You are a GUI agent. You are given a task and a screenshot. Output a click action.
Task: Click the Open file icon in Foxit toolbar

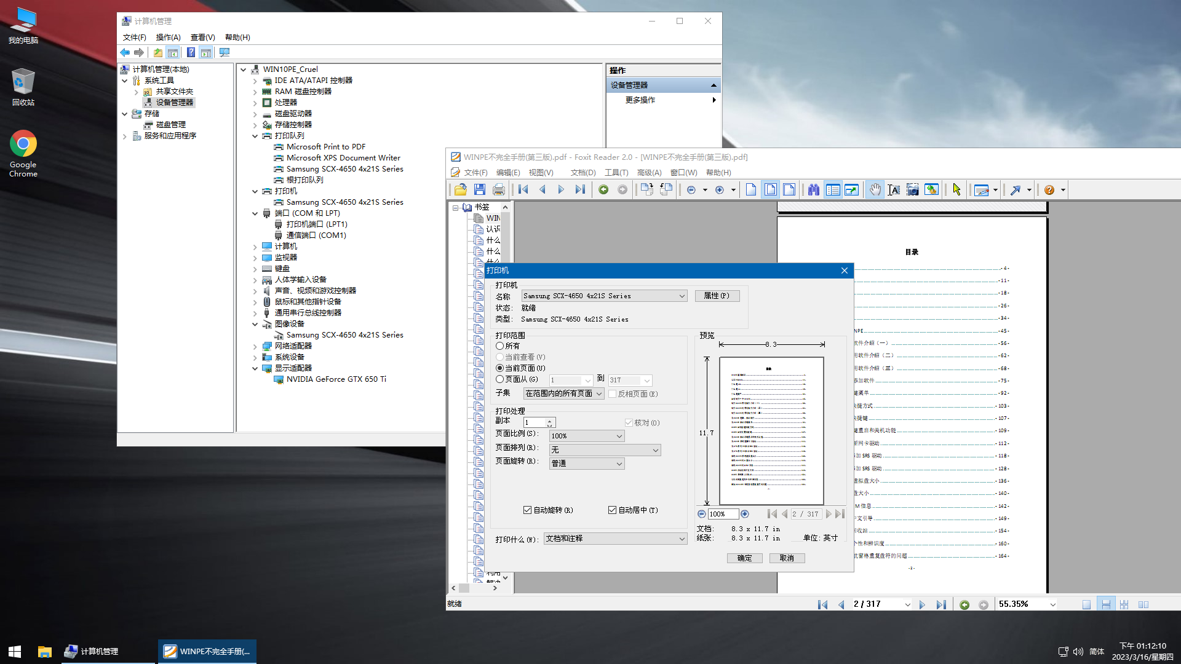point(461,190)
